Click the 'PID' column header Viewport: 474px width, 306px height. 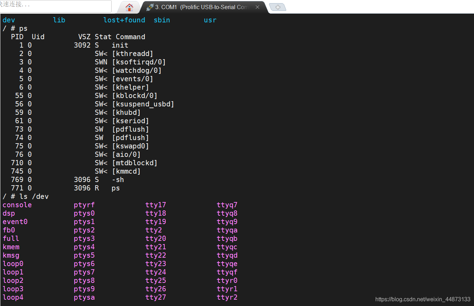pos(17,37)
